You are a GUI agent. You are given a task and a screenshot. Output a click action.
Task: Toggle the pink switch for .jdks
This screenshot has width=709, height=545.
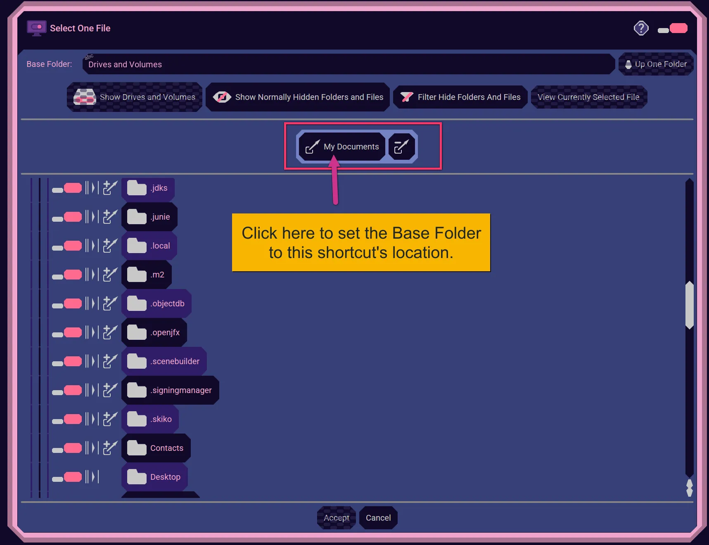(x=67, y=188)
